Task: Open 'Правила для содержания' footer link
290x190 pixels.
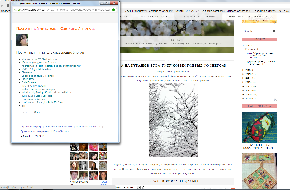Action: tap(35, 131)
